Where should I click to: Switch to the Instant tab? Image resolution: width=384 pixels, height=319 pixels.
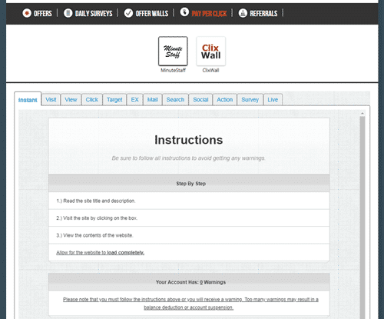(28, 100)
